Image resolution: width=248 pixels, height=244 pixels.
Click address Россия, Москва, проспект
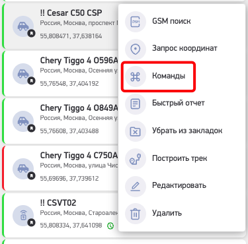[x=79, y=23]
